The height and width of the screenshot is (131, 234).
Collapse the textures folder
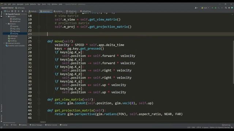[x=7, y=24]
